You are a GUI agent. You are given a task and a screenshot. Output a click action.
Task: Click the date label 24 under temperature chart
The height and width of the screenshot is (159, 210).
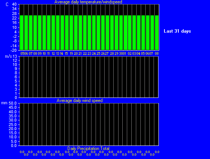[x=94, y=54]
